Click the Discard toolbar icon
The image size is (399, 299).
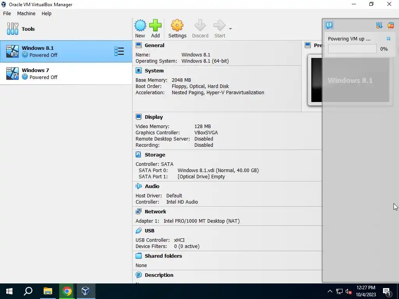click(200, 25)
